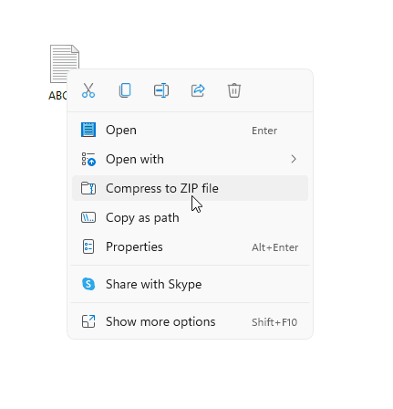393x409 pixels.
Task: Expand the Open with submenu chevron
Action: coord(294,159)
